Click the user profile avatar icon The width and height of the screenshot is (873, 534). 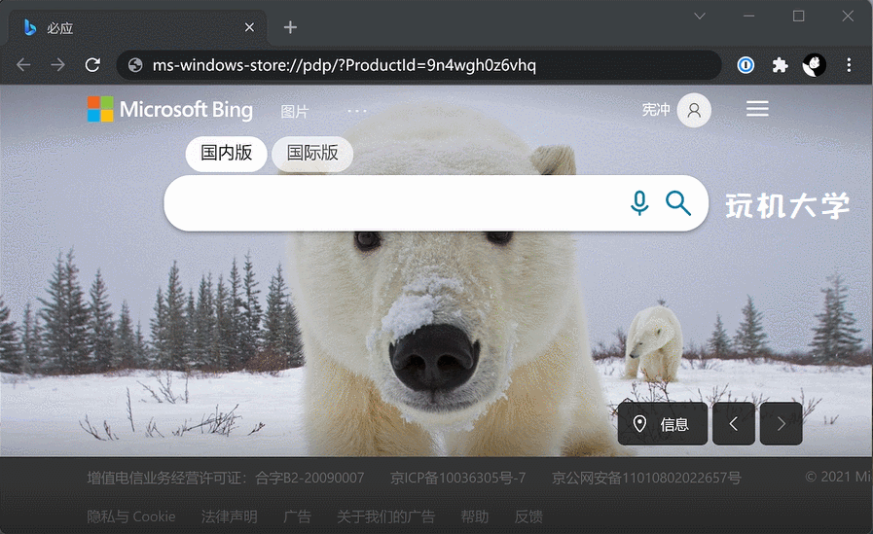pos(694,110)
